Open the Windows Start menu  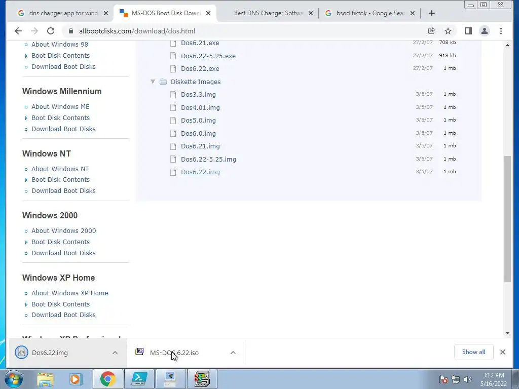[13, 379]
